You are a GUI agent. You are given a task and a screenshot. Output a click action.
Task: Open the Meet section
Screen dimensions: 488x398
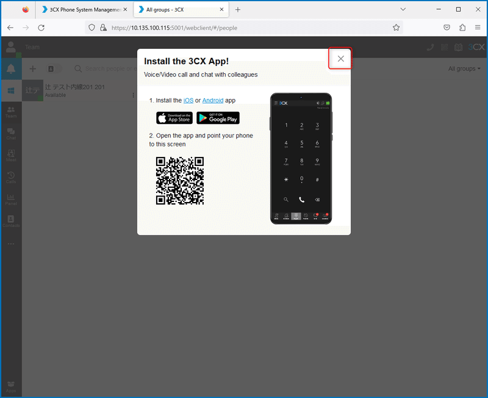11,156
